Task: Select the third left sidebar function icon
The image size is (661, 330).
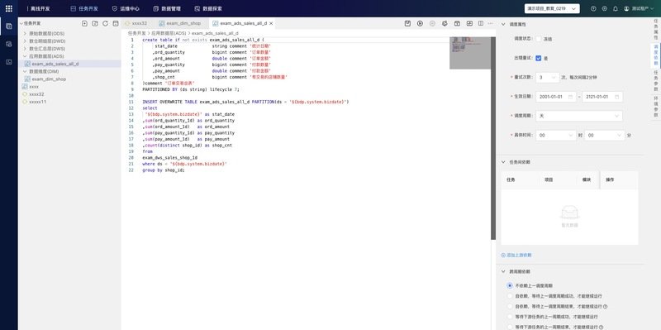Action: tap(9, 61)
